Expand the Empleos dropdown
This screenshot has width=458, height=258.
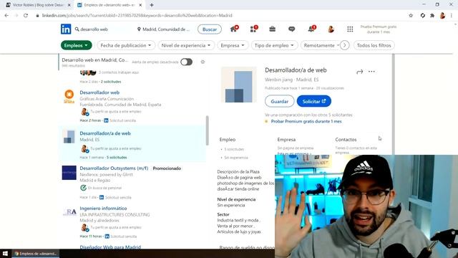click(x=77, y=45)
